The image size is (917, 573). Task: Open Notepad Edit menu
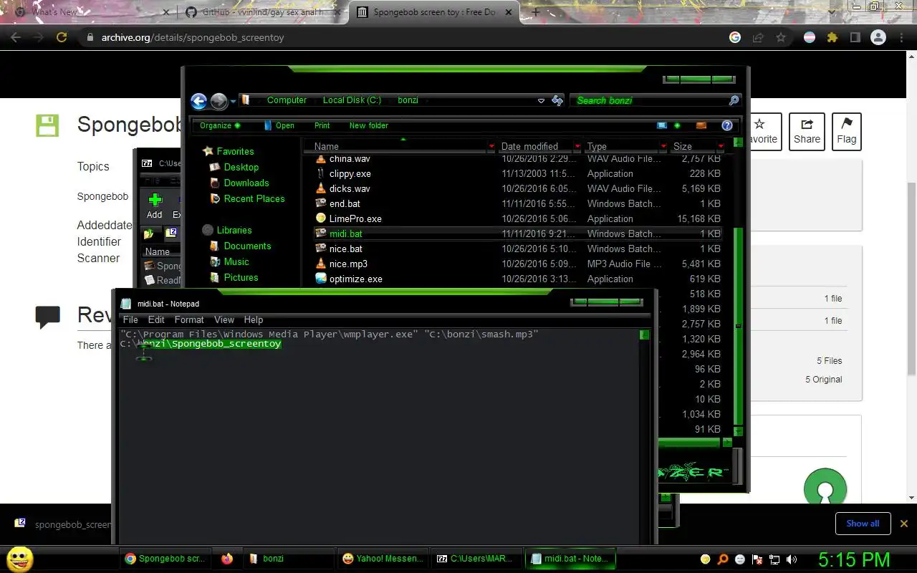pos(156,319)
